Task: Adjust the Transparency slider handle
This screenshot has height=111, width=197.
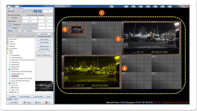Action: click(37, 25)
